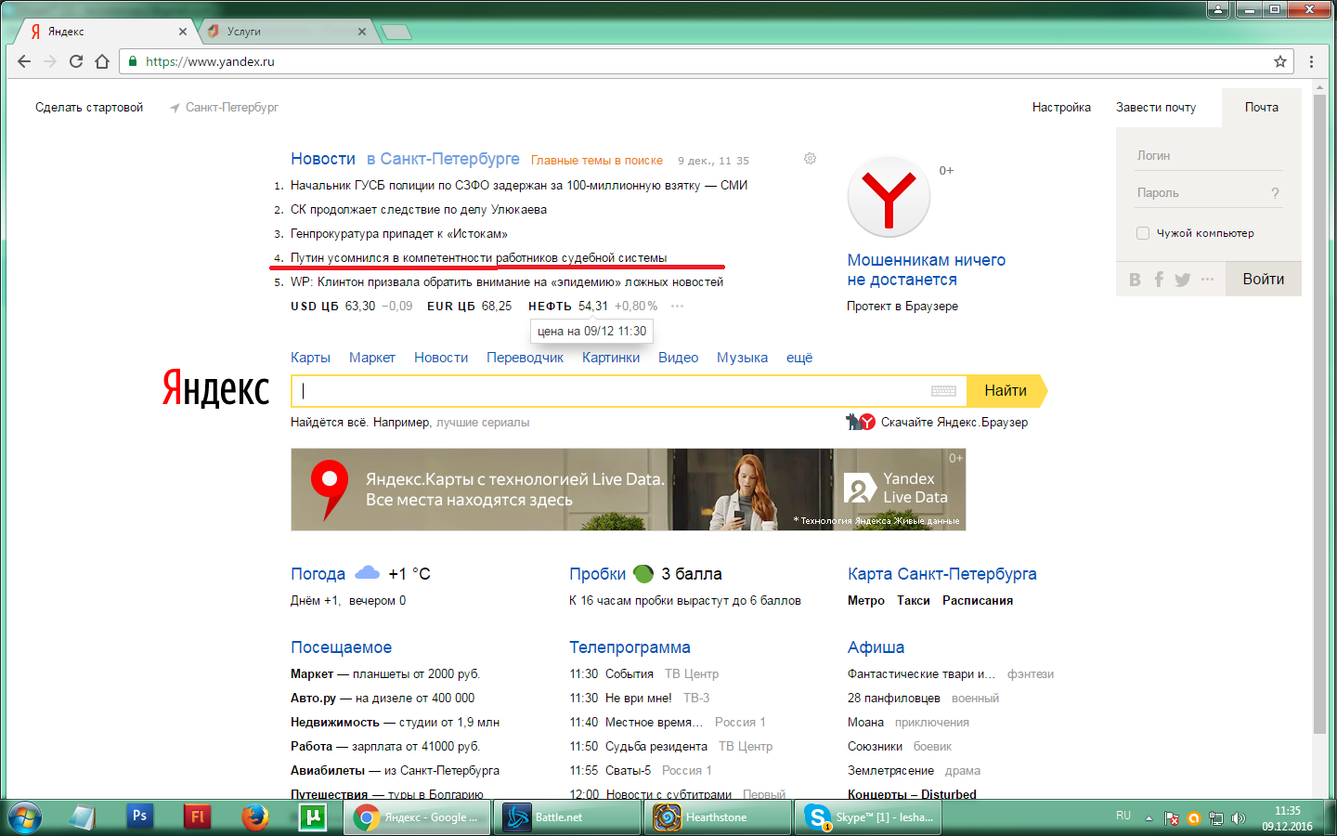1337x836 pixels.
Task: Launch Flash from the taskbar
Action: 197,816
